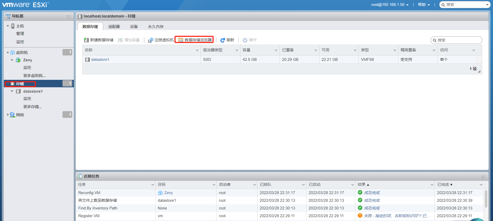Image resolution: width=493 pixels, height=221 pixels.
Task: Open the 任务 column dropdown in recent tasks
Action: [x=153, y=185]
